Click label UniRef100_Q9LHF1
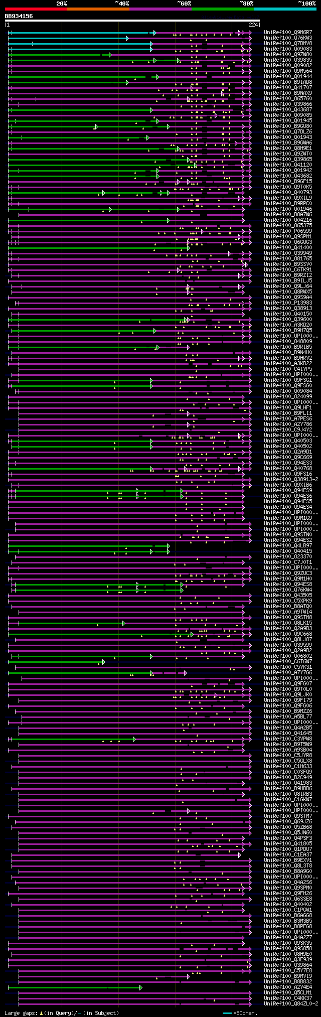Viewport: 321px width, 1017px height. pyautogui.click(x=288, y=407)
